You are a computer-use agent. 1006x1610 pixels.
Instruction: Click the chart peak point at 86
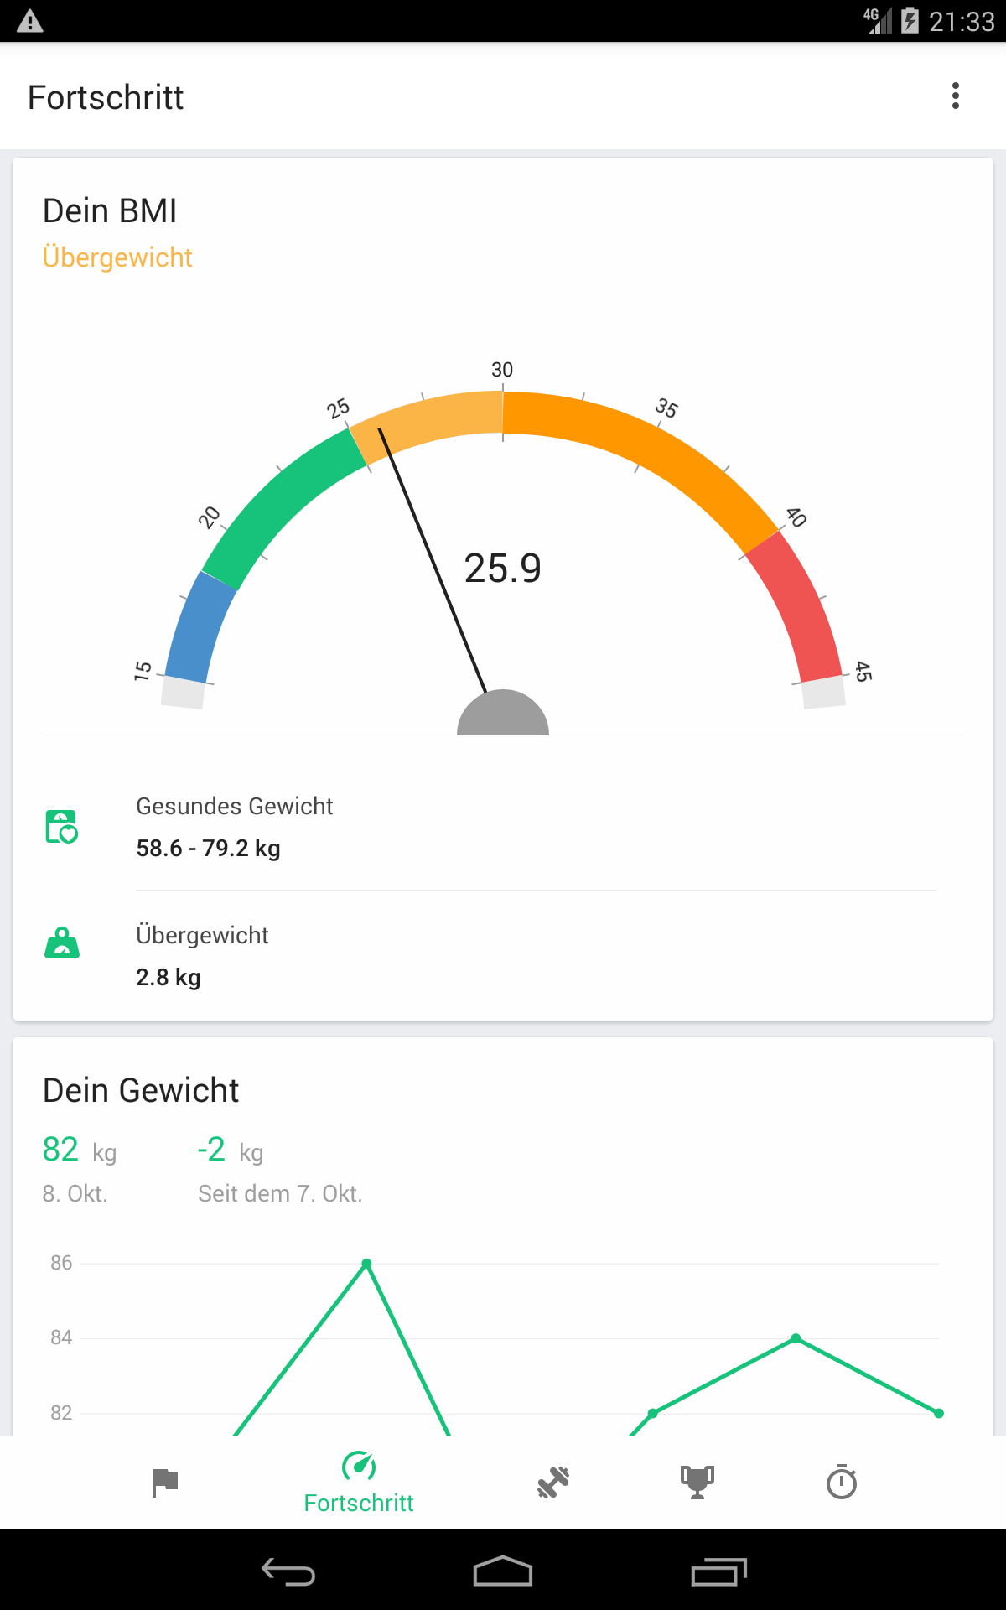click(x=366, y=1263)
